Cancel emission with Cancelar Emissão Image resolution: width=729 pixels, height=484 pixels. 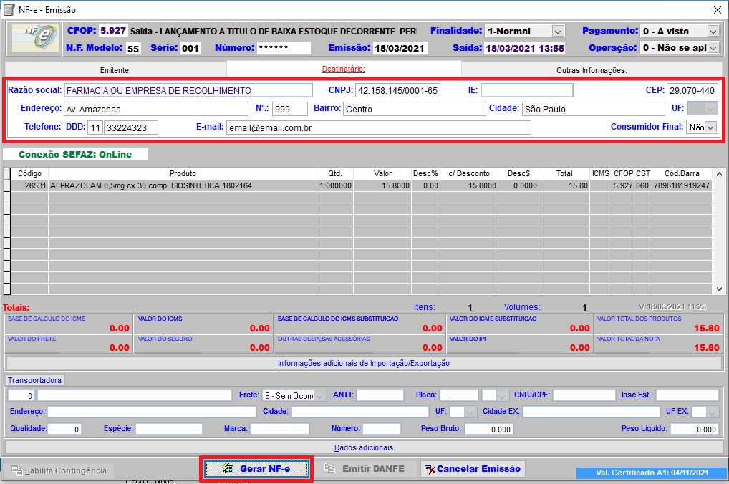pos(473,469)
